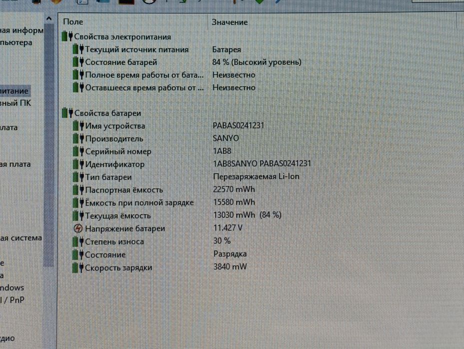Click the 3840 mW value
464x349 pixels.
pyautogui.click(x=230, y=267)
